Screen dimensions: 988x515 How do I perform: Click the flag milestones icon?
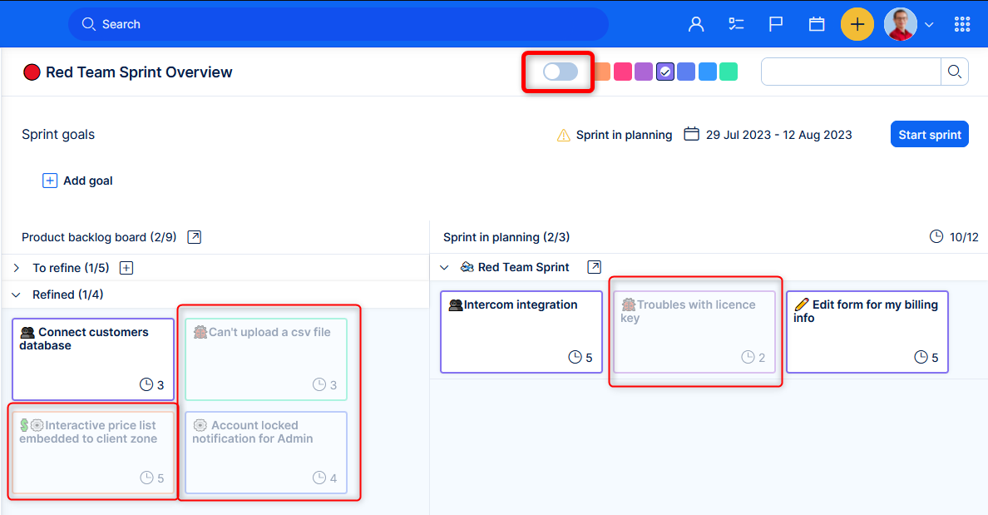click(776, 24)
